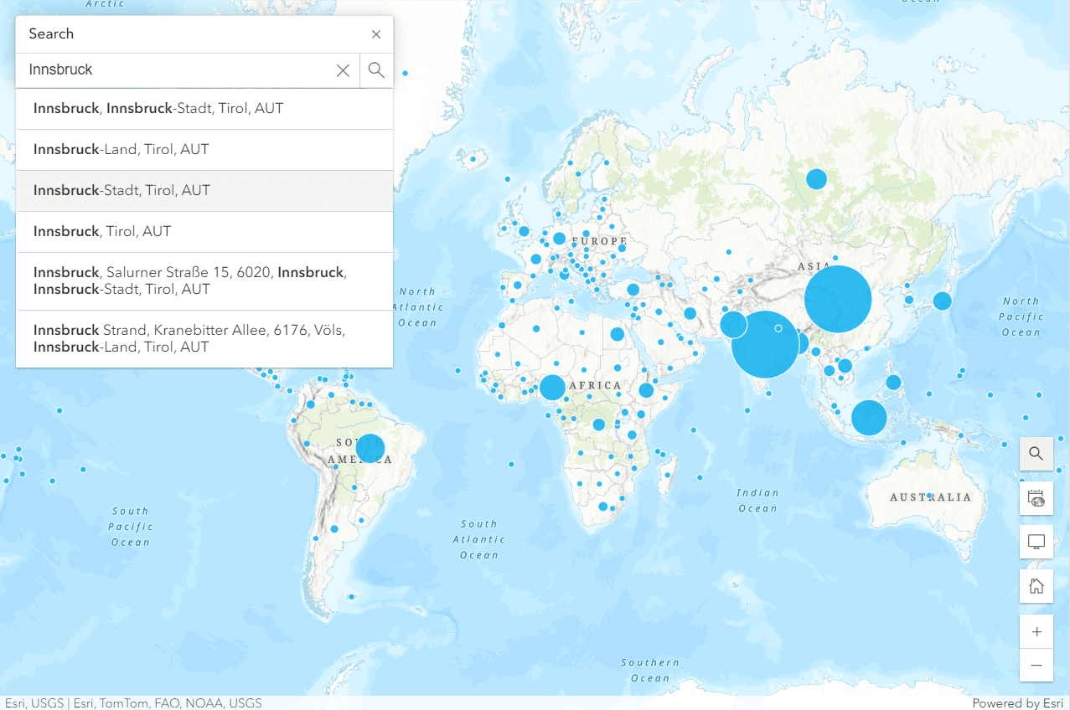Return to the home map extent
Screen dimensions: 1070x710
[1036, 586]
